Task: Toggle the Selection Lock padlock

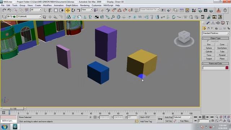Action: [x=91, y=117]
